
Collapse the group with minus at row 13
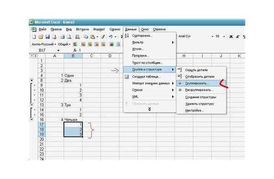point(32,105)
